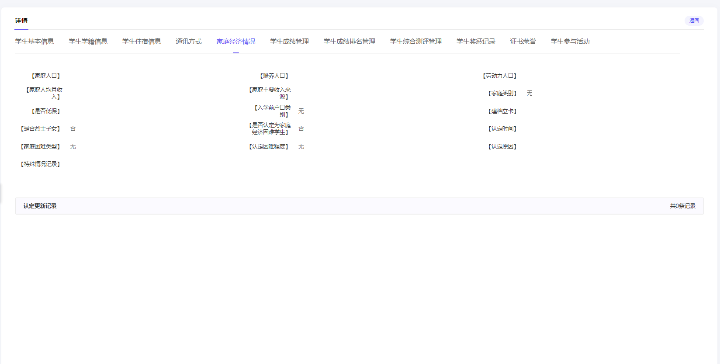
Task: Click the 是否烈士子女 value 否
Action: 73,128
